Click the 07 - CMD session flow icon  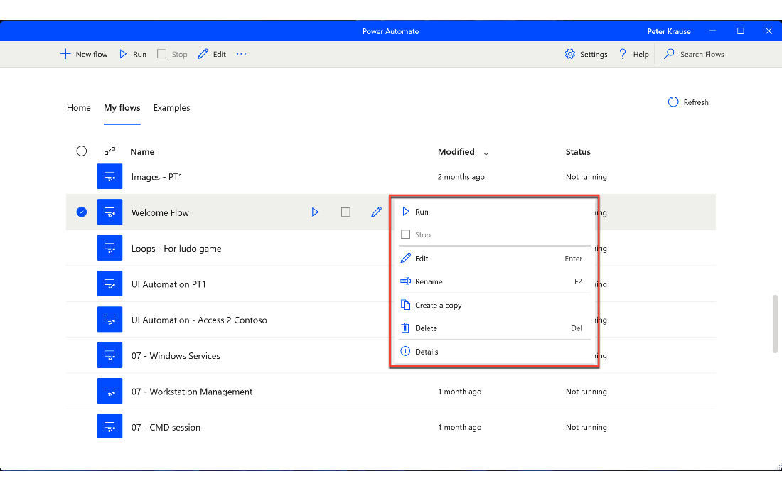tap(109, 426)
